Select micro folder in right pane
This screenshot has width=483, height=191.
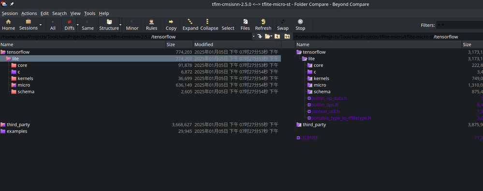pyautogui.click(x=320, y=85)
